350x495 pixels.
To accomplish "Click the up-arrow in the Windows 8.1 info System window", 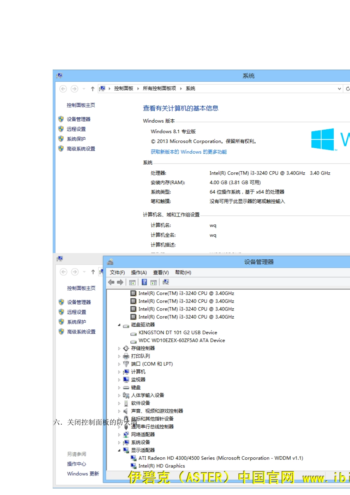I will (92, 89).
